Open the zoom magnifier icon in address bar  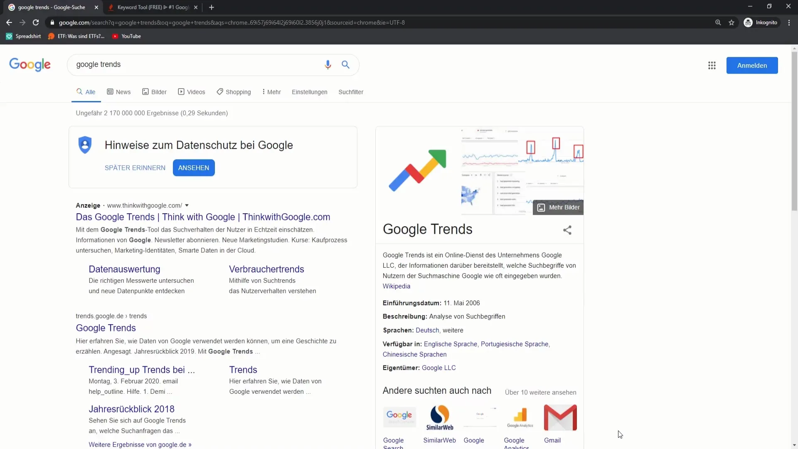coord(718,22)
